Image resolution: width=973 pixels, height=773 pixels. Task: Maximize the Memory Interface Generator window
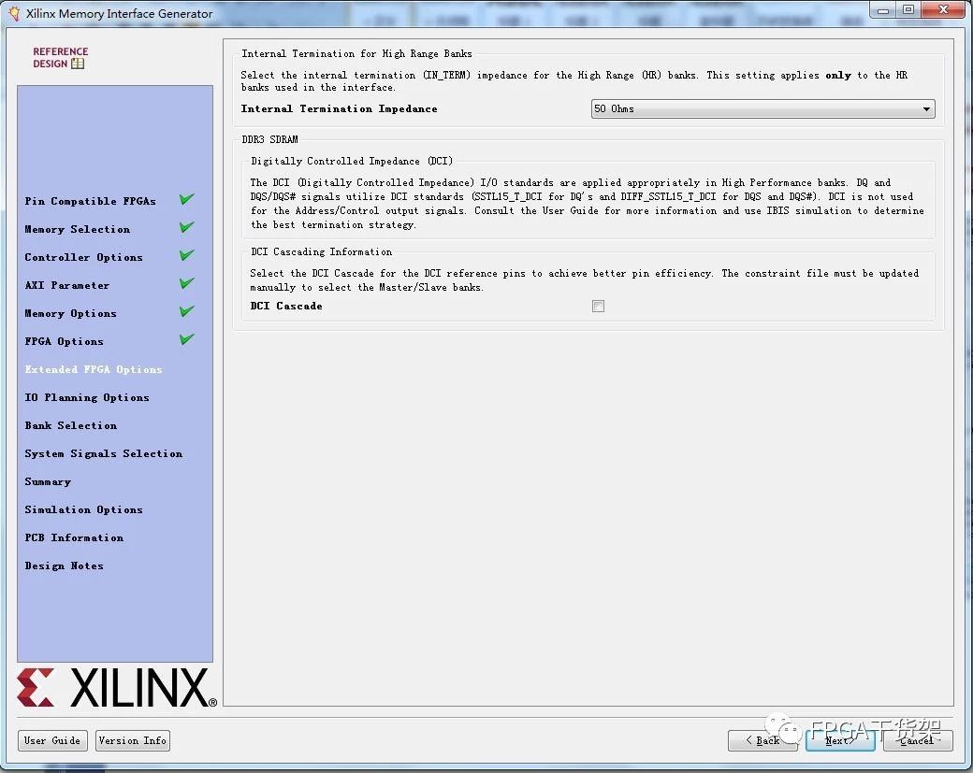[908, 10]
